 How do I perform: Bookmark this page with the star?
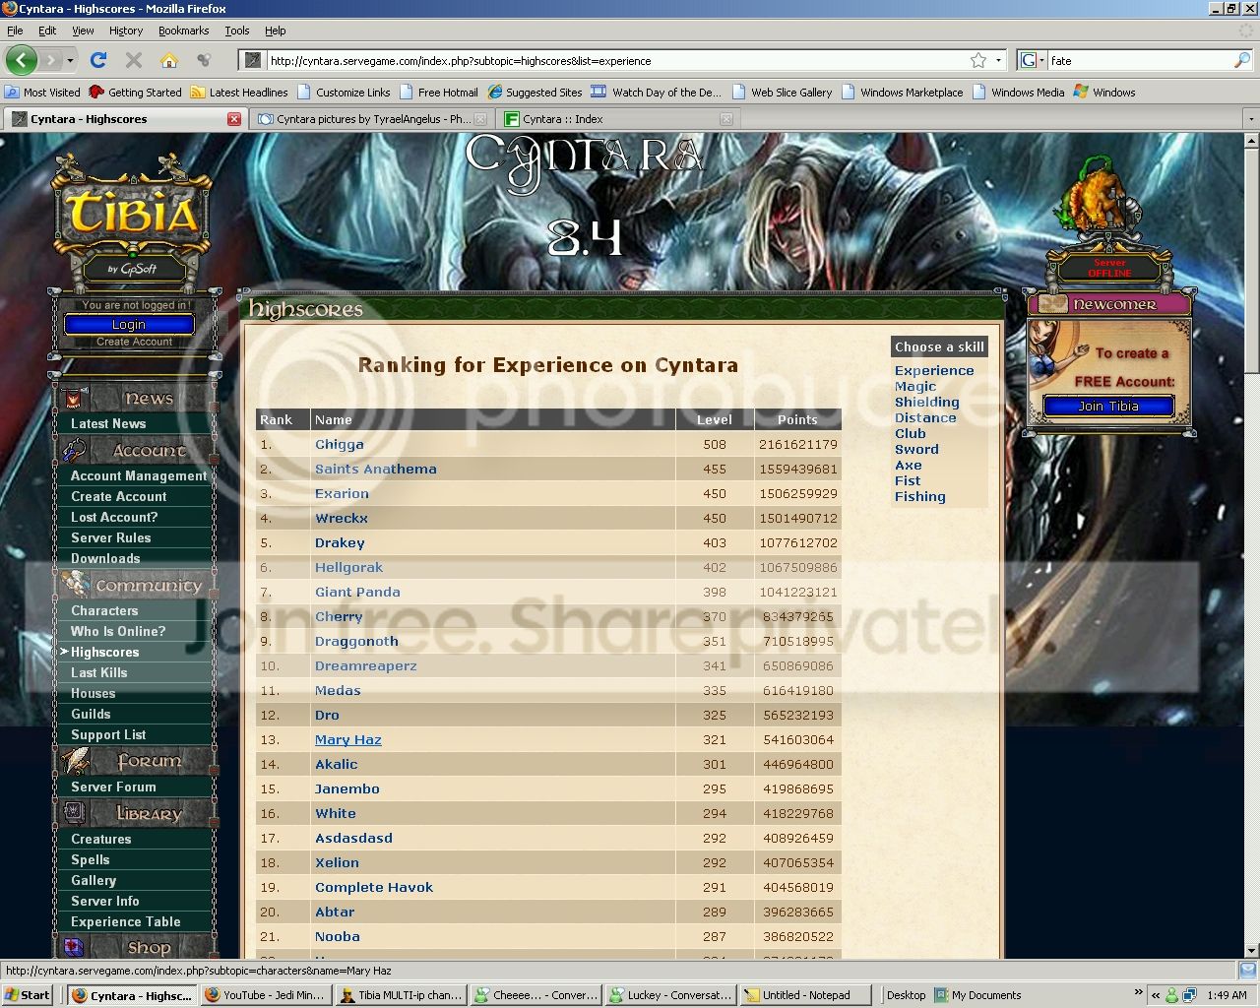[978, 60]
